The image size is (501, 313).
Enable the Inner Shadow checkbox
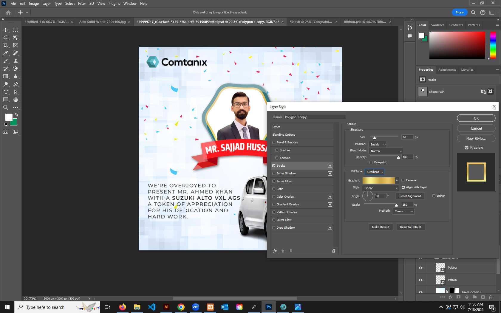point(274,173)
